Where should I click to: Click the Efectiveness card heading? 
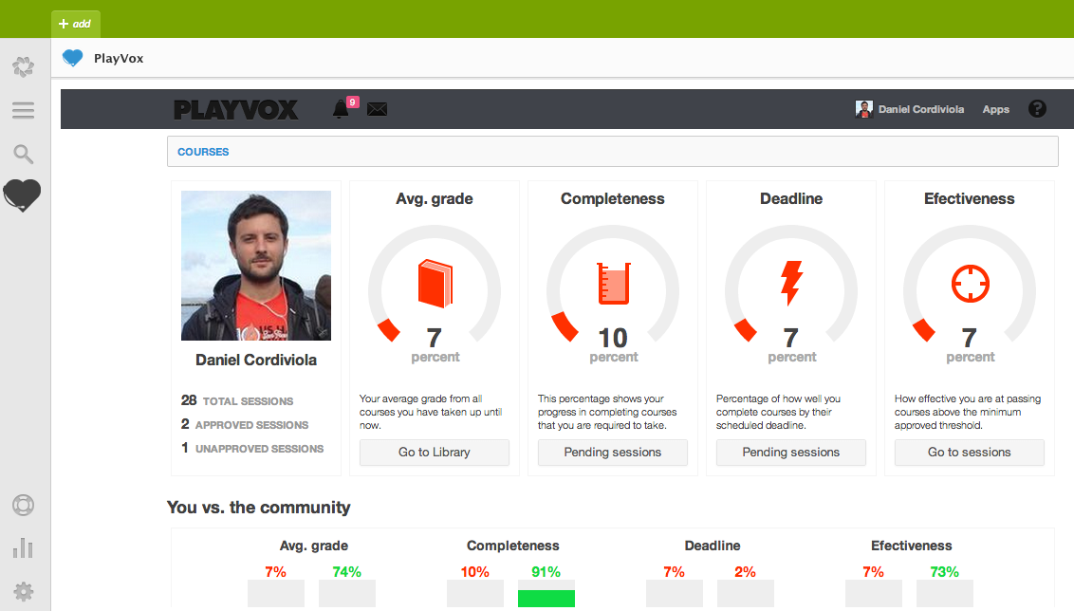coord(970,198)
